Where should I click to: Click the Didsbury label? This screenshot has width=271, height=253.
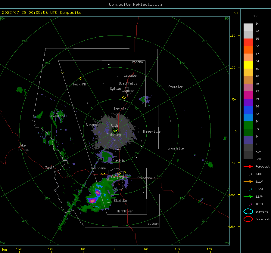(114, 135)
